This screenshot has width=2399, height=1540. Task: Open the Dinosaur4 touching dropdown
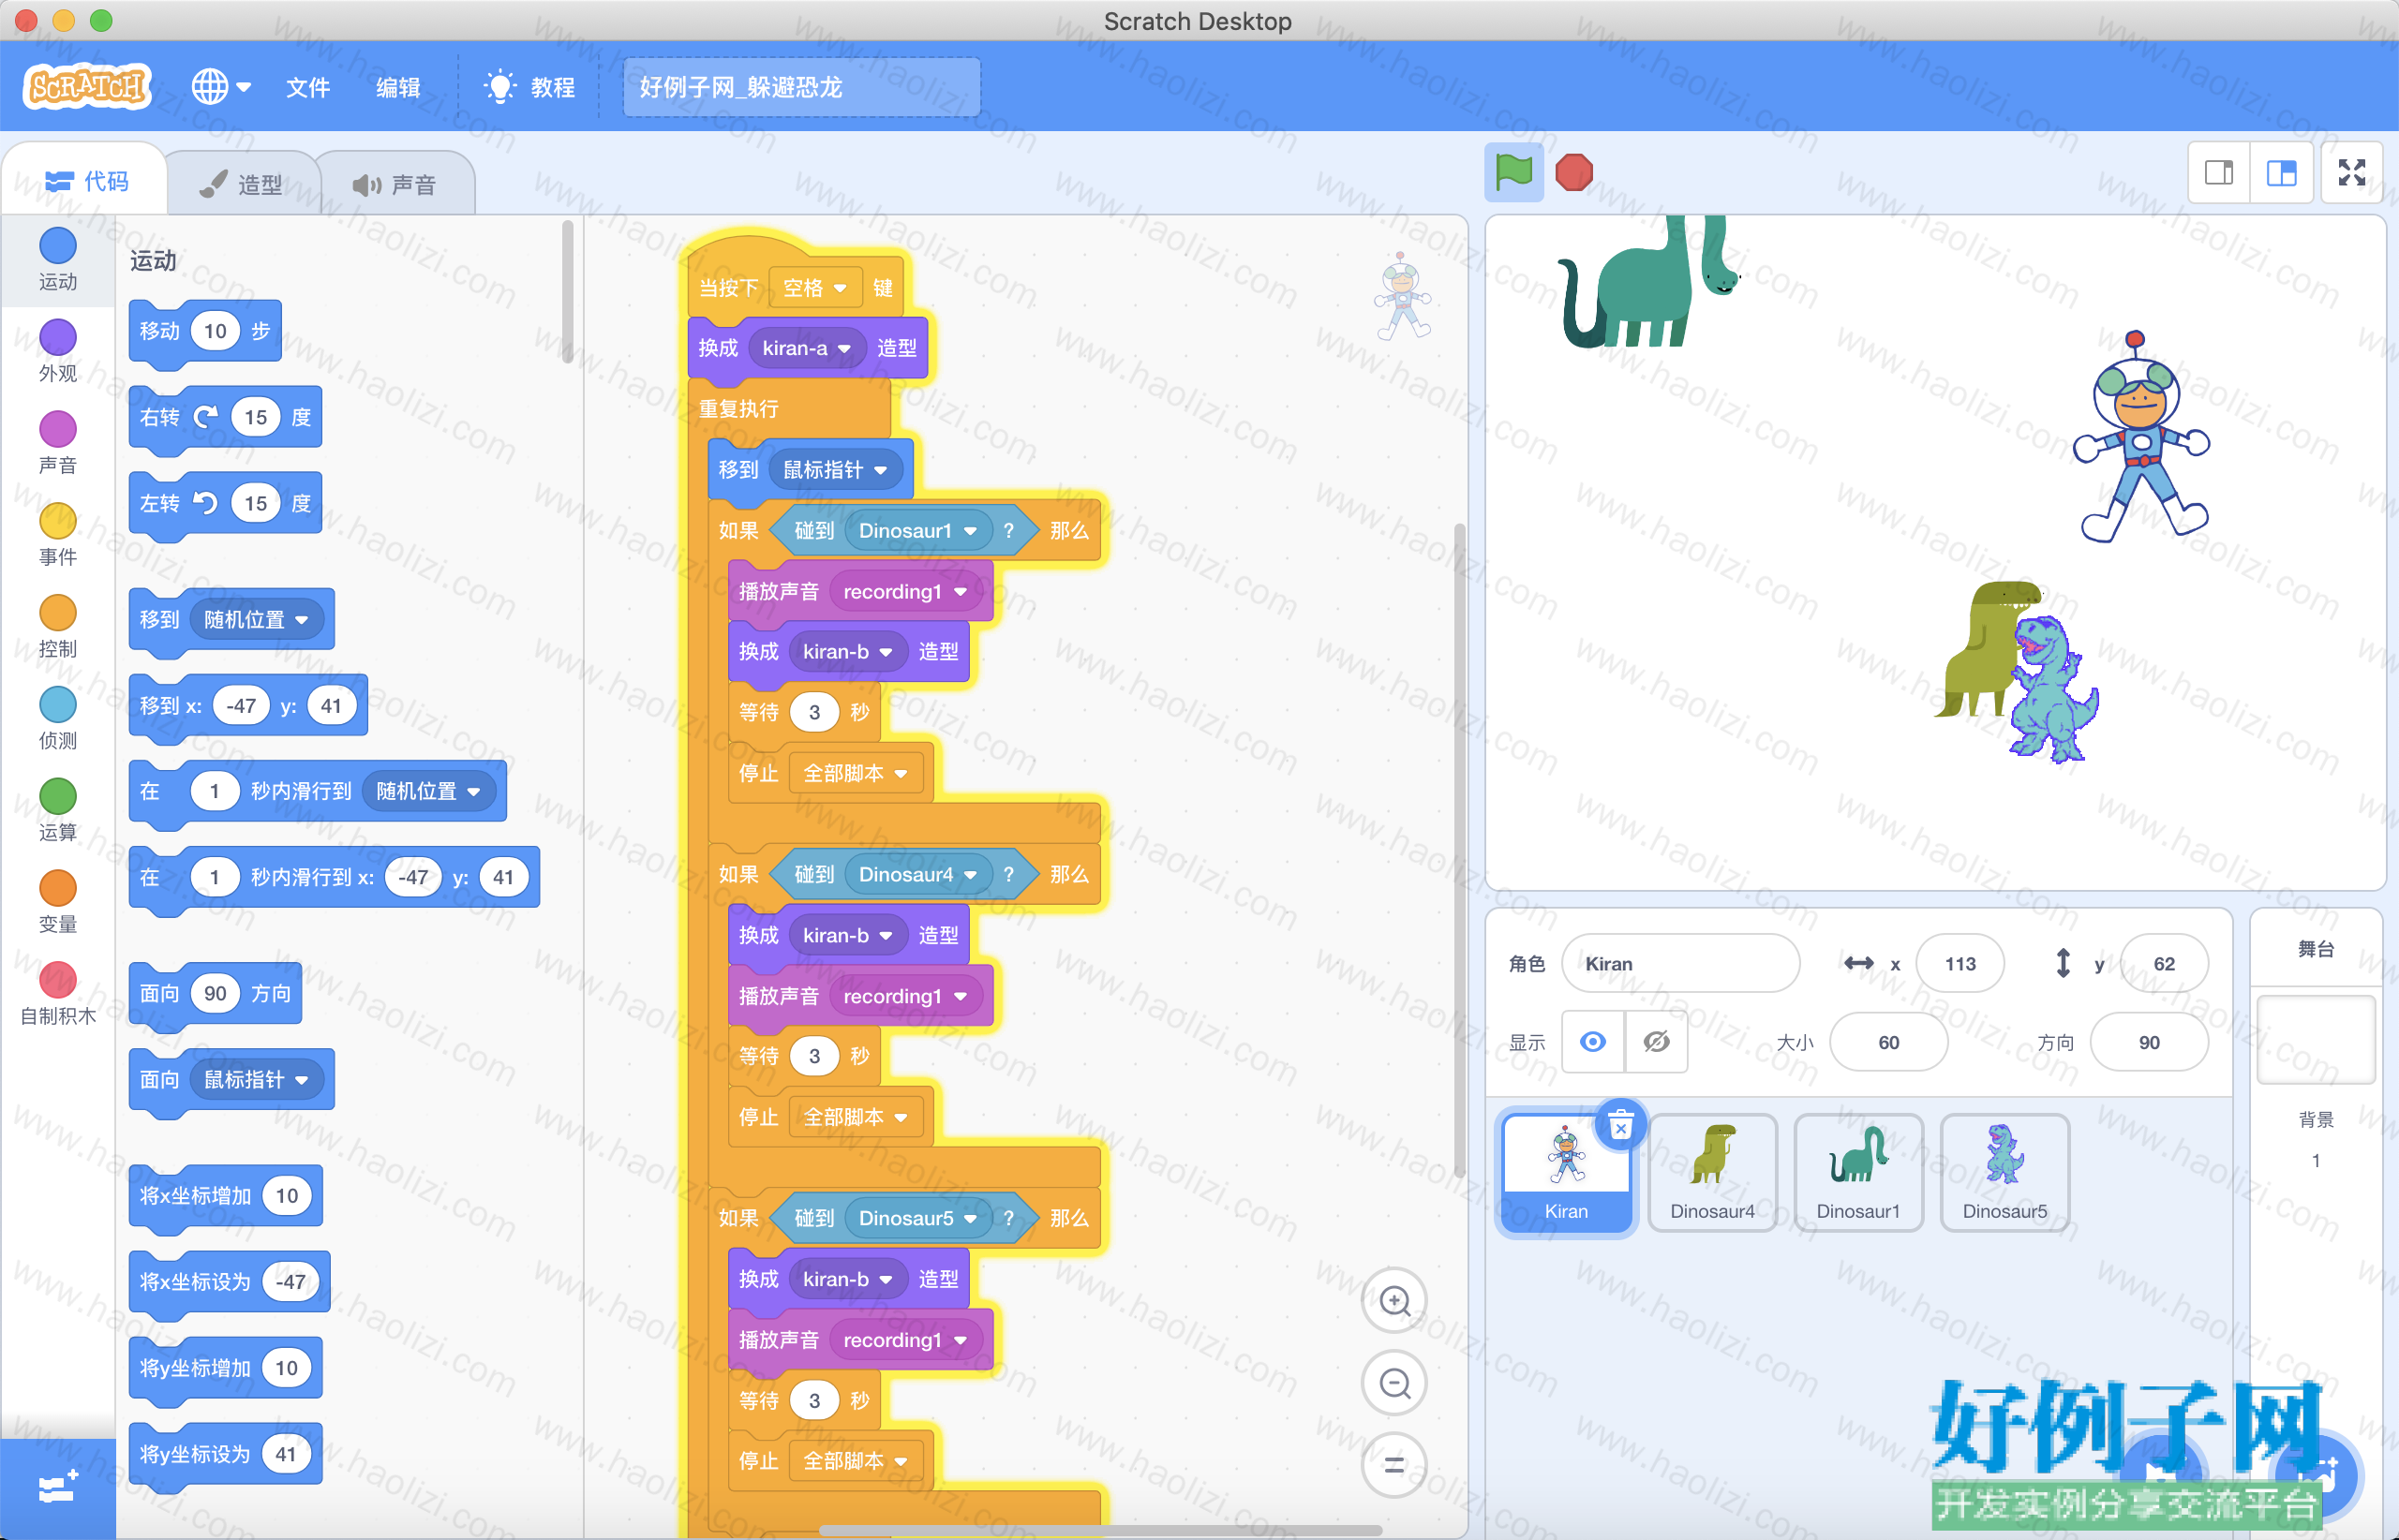pyautogui.click(x=917, y=875)
